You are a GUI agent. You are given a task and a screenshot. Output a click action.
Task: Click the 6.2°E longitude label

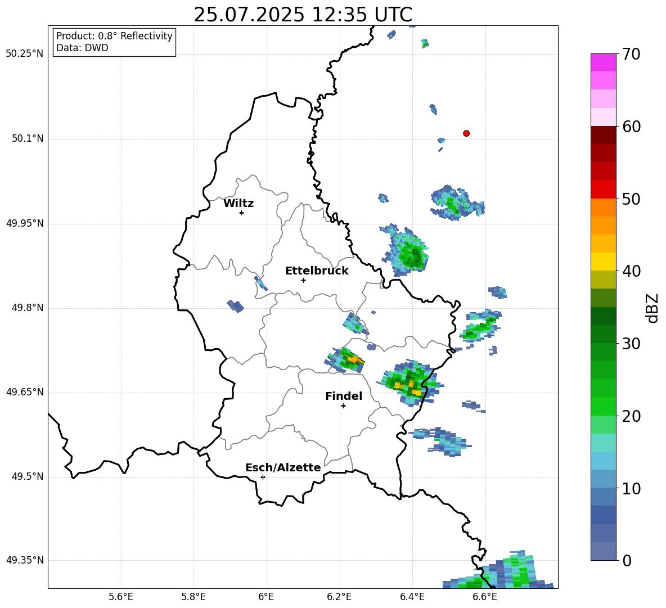point(339,597)
